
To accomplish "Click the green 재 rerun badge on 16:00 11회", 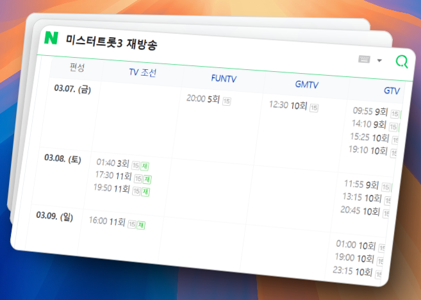I will tap(141, 225).
